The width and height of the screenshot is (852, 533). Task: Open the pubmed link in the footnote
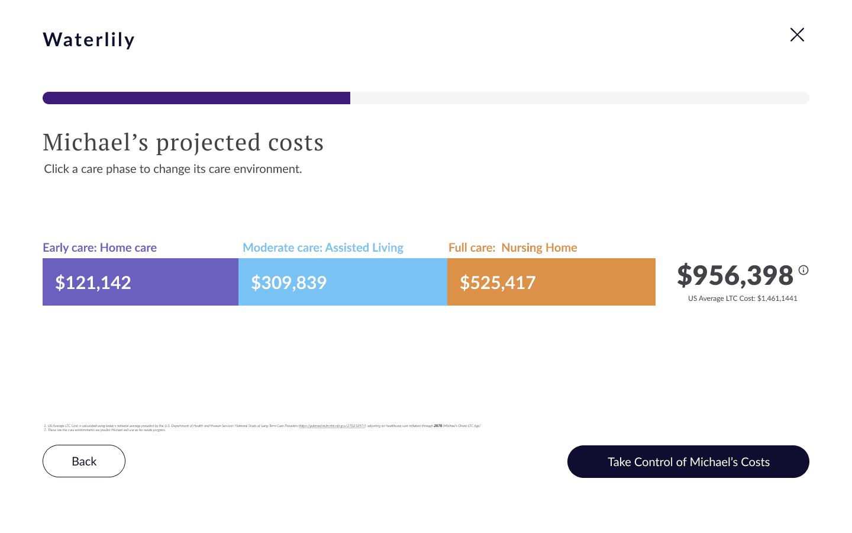coord(332,426)
